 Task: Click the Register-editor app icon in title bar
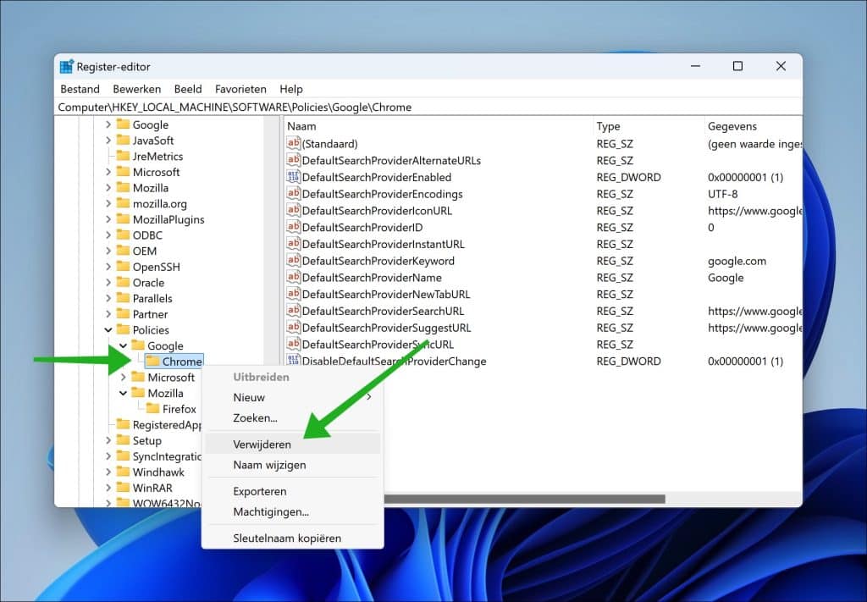pyautogui.click(x=66, y=66)
